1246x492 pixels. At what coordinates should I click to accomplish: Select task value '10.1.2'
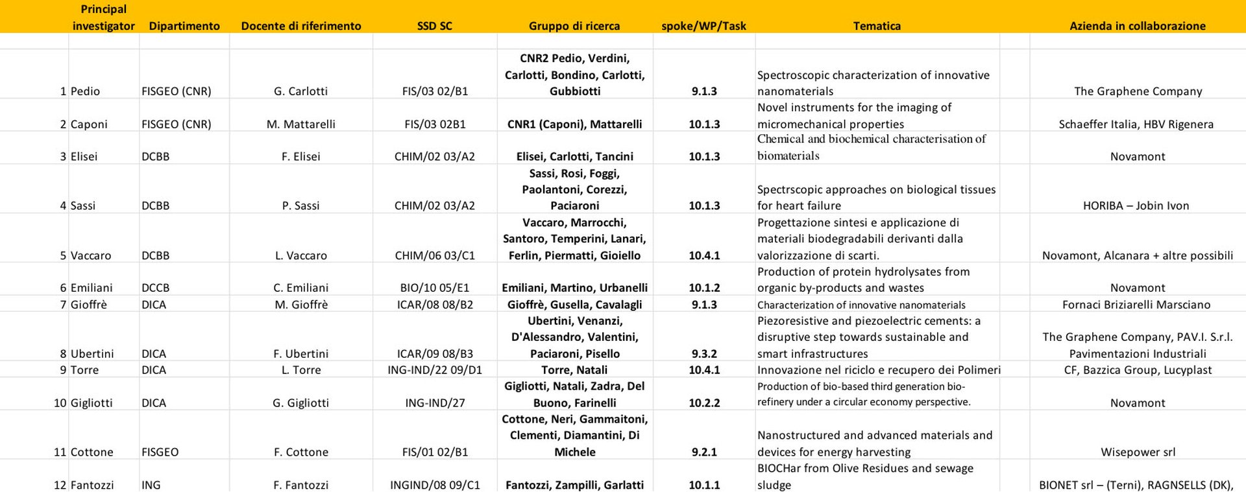click(x=704, y=288)
